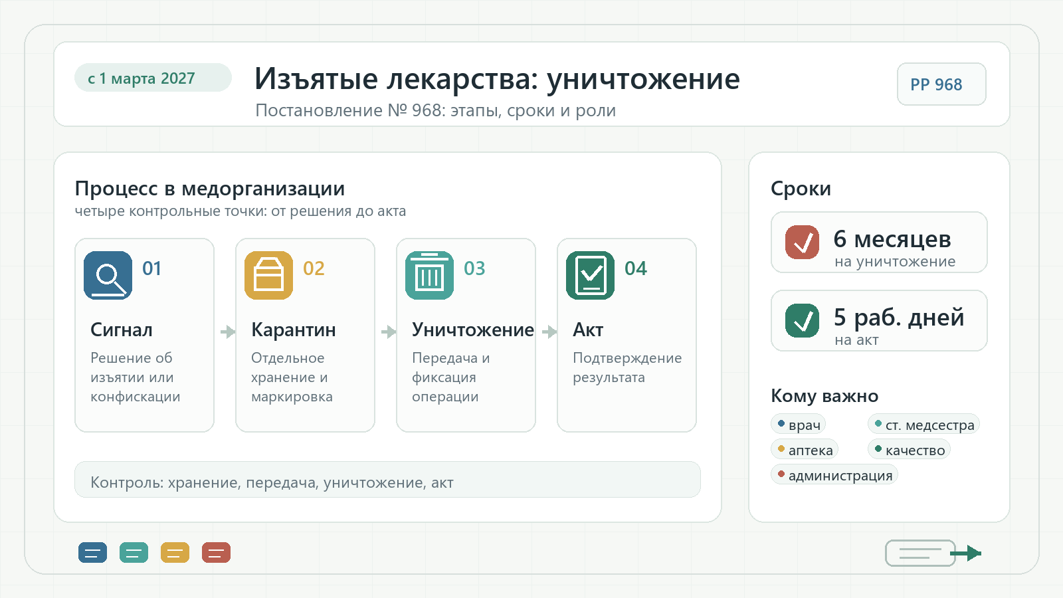The image size is (1063, 598).
Task: Click the box icon for step 02 Карантин
Action: (x=268, y=275)
